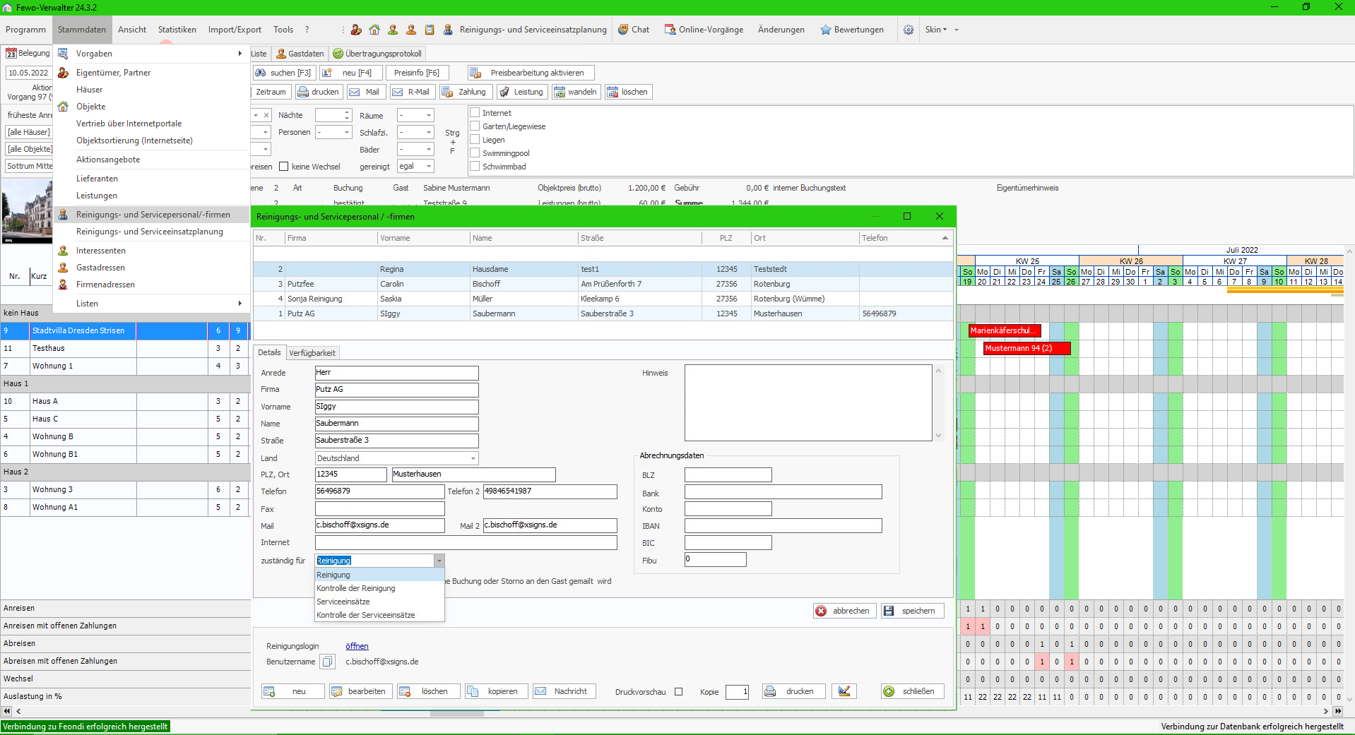Screen dimensions: 1355x735
Task: Open Chat from the toolbar
Action: [634, 30]
